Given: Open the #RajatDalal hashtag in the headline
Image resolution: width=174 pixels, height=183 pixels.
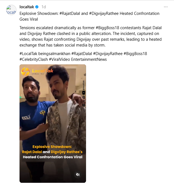Looking at the screenshot, I should [70, 13].
